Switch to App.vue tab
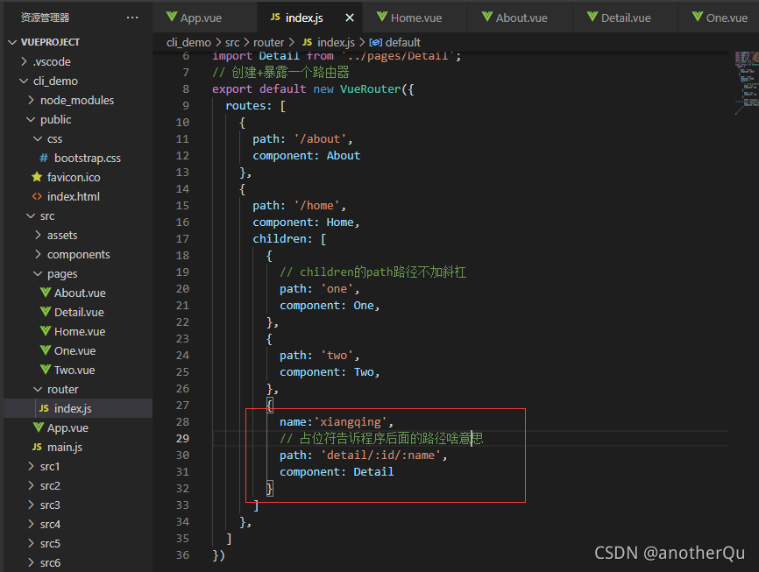This screenshot has width=759, height=572. click(205, 18)
